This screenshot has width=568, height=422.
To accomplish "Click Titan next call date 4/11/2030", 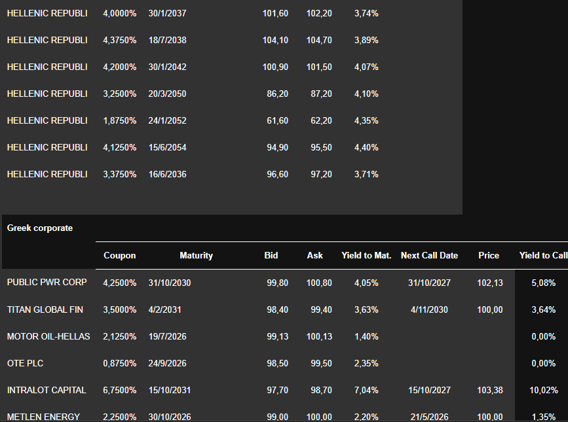I will (x=429, y=310).
